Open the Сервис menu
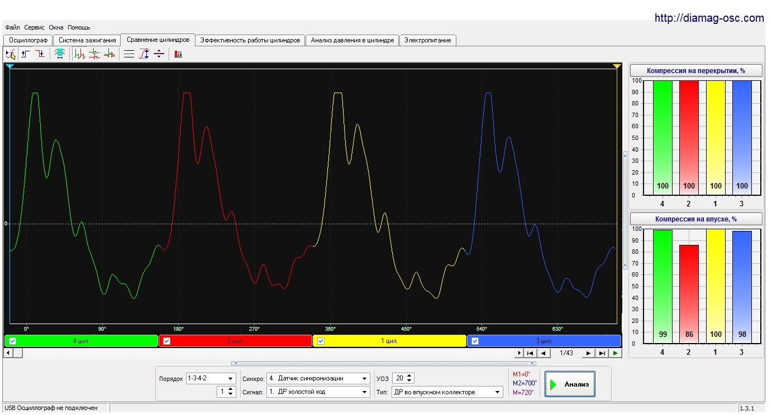 point(35,27)
